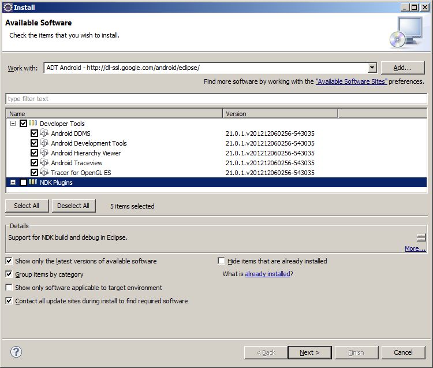Click the 5 items selected text

(x=132, y=206)
